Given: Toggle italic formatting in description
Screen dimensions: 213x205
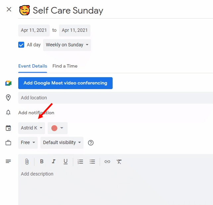Looking at the screenshot, I should coord(54,161).
